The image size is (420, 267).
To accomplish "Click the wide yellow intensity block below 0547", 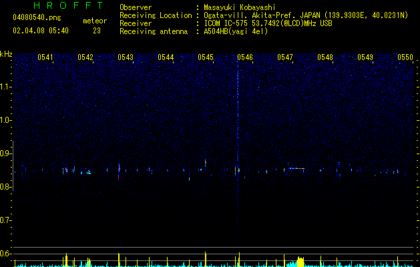I will pos(300,262).
